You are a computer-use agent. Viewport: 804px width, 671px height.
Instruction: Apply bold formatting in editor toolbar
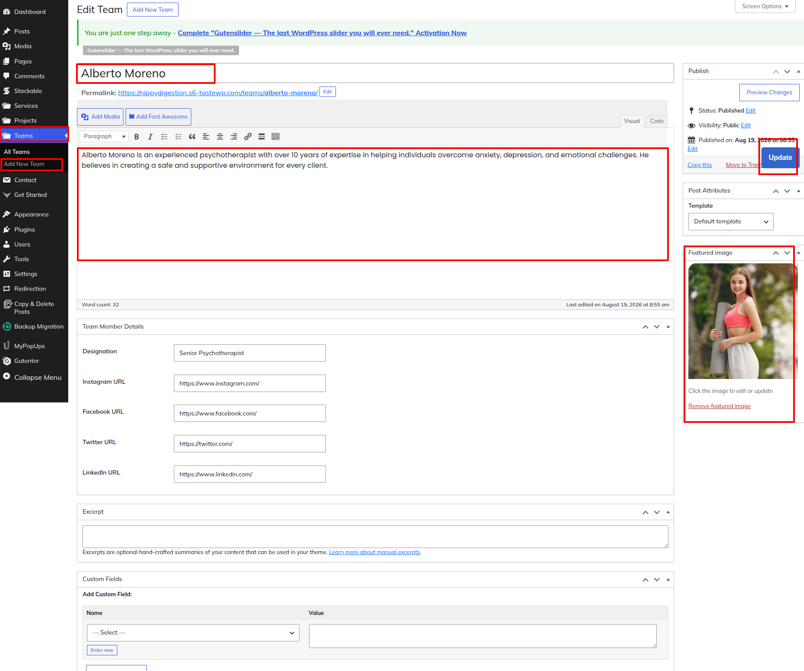[136, 136]
